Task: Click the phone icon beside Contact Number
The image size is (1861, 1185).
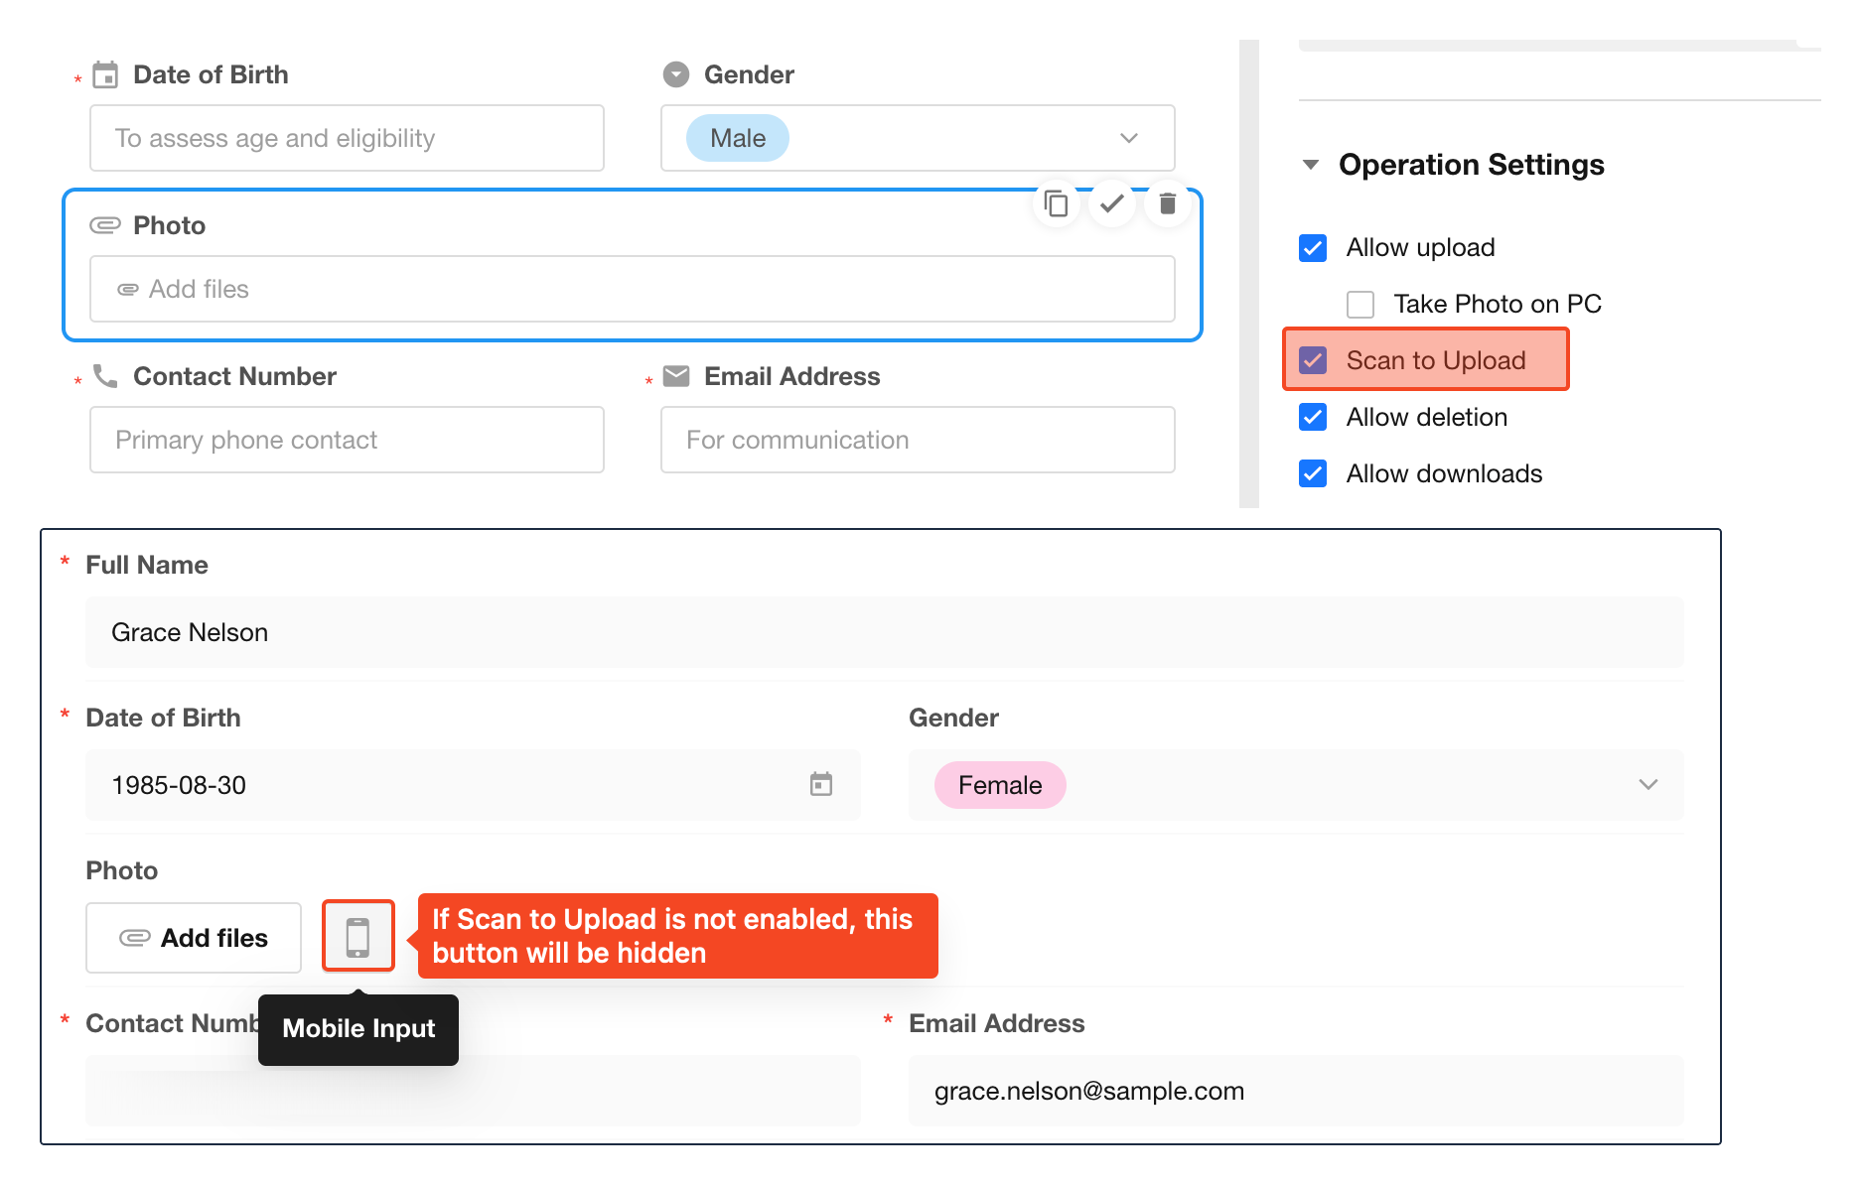Action: 105,376
